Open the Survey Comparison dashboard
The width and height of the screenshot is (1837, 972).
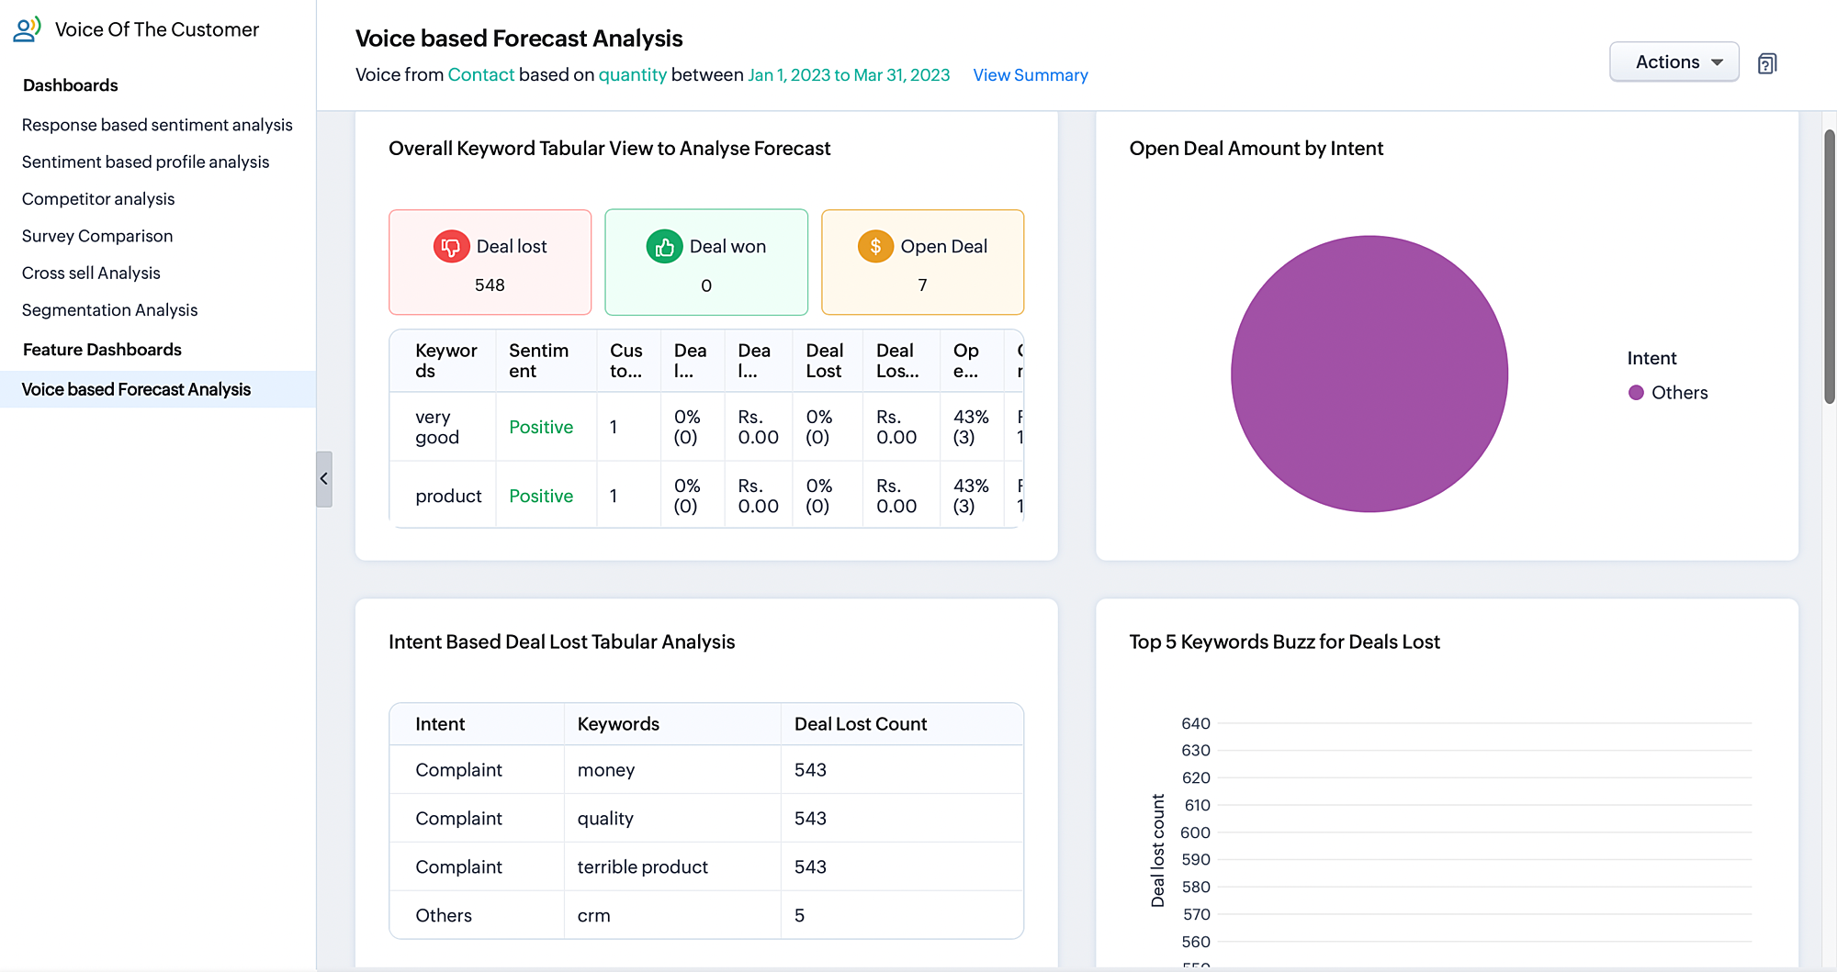point(97,235)
